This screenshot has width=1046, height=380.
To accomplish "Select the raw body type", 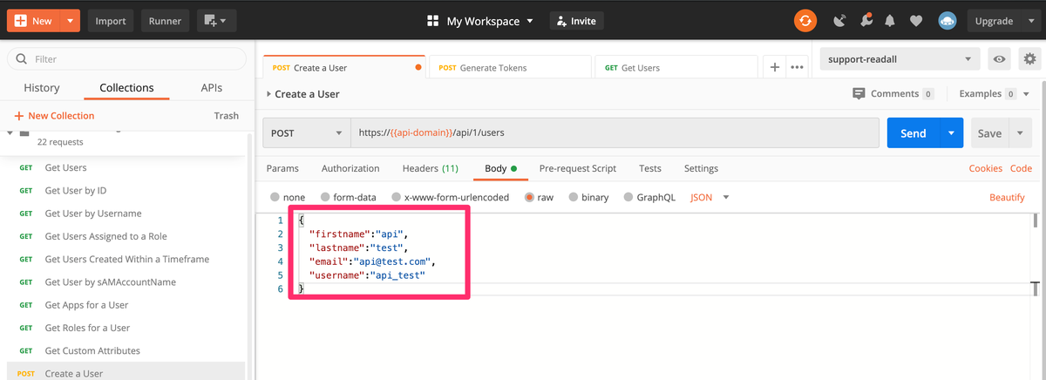I will click(x=539, y=197).
